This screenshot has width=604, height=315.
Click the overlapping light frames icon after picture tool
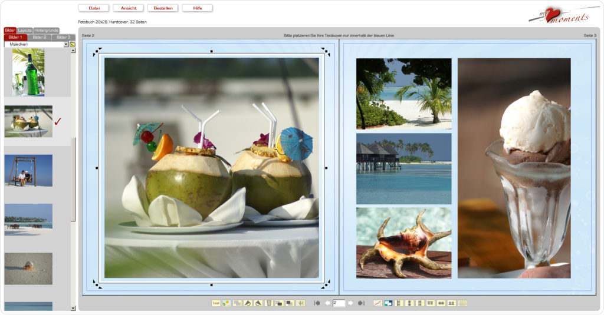click(x=237, y=303)
